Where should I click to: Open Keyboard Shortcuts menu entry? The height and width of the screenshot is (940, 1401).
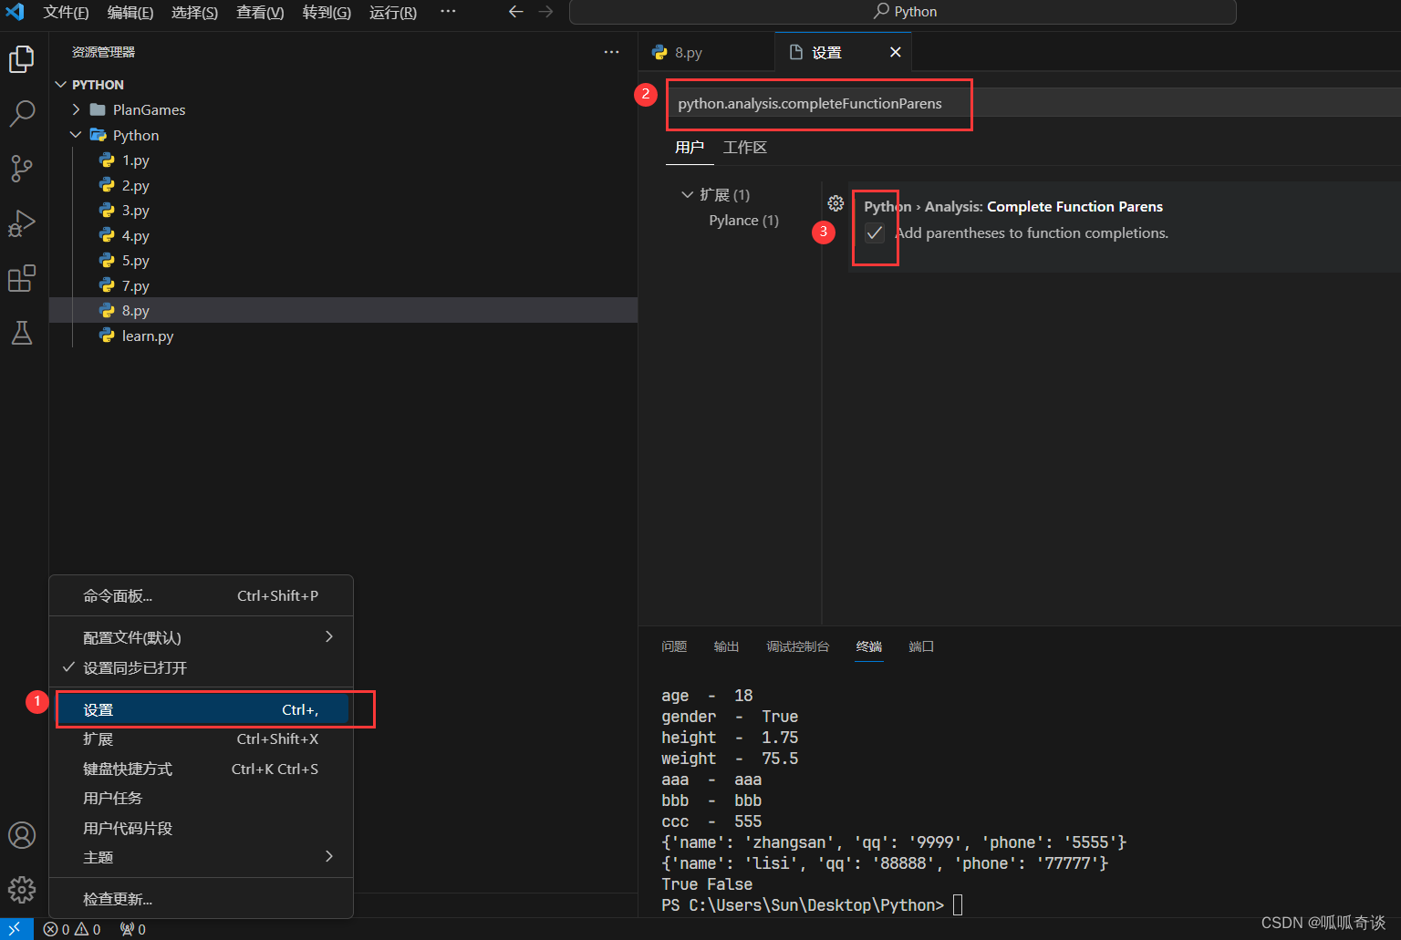click(x=128, y=770)
